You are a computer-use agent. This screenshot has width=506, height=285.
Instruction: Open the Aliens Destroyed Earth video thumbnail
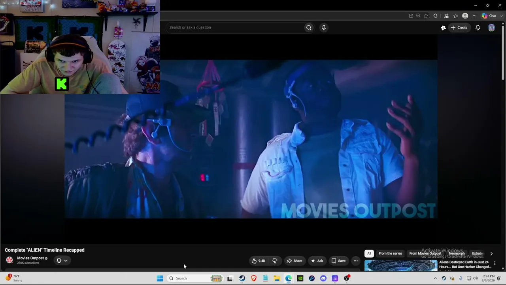coord(401,265)
